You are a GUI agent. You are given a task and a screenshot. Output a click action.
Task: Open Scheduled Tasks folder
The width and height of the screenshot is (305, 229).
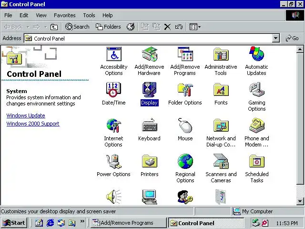pyautogui.click(x=257, y=168)
